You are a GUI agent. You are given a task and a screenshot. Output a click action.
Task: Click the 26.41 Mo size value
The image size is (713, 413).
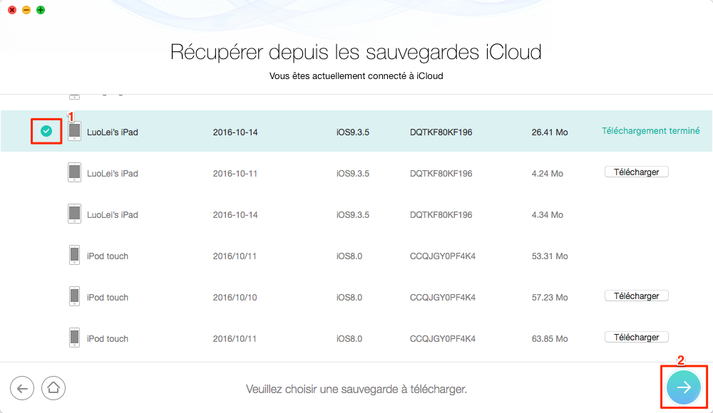click(550, 132)
